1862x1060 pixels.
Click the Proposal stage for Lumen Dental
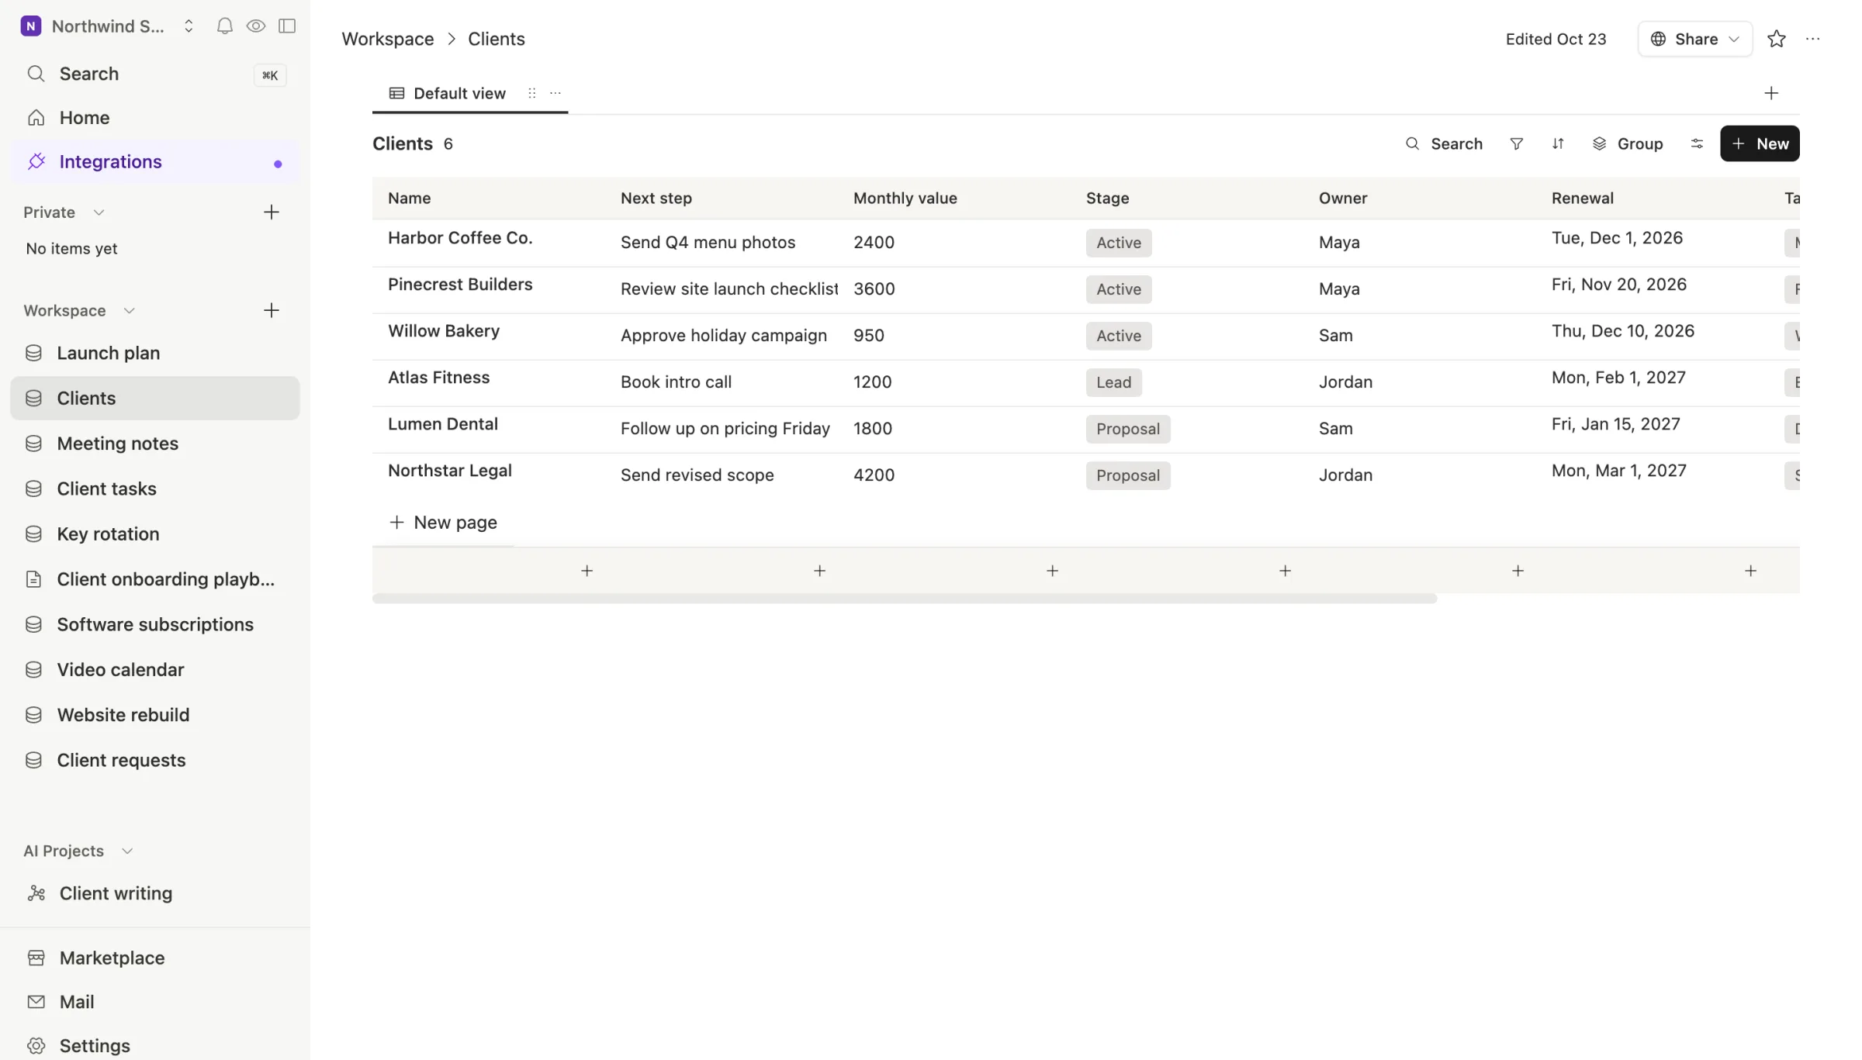1128,429
